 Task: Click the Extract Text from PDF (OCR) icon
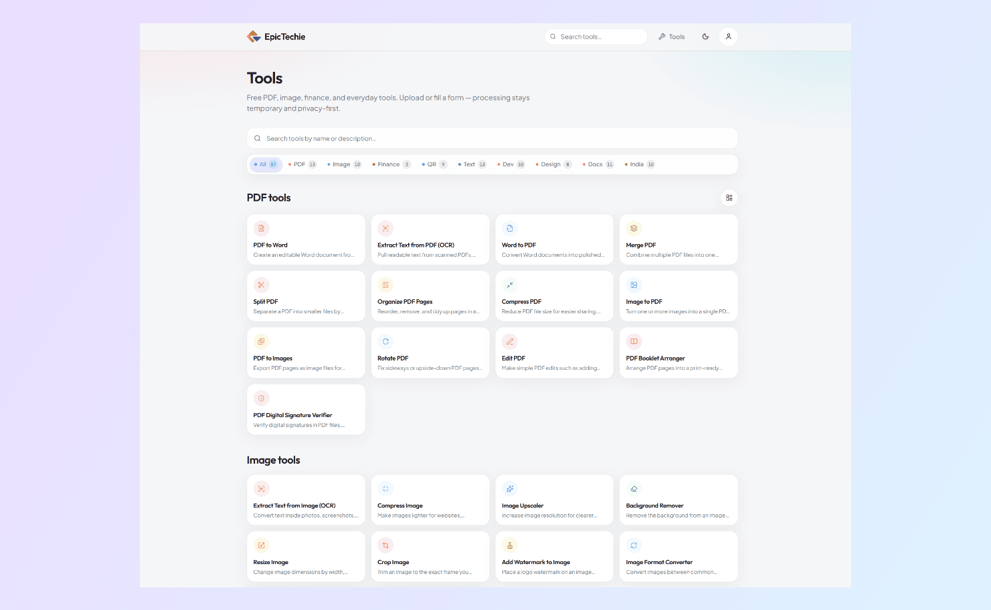click(386, 228)
